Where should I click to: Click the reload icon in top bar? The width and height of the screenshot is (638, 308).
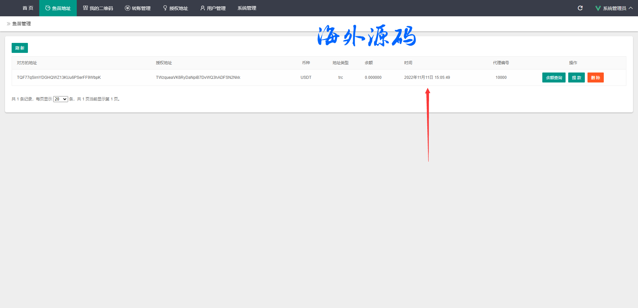point(580,8)
